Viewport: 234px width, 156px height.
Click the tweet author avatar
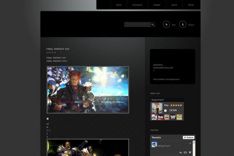click(154, 145)
